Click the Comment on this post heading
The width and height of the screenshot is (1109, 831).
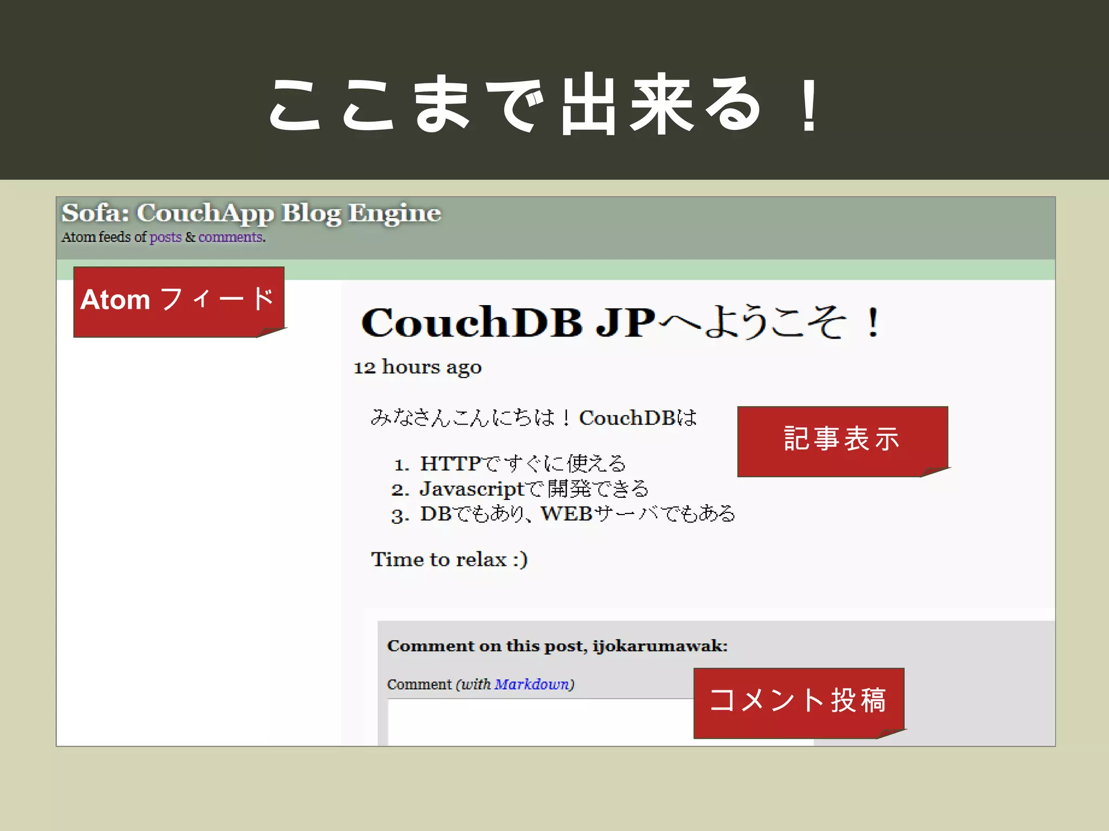[558, 646]
